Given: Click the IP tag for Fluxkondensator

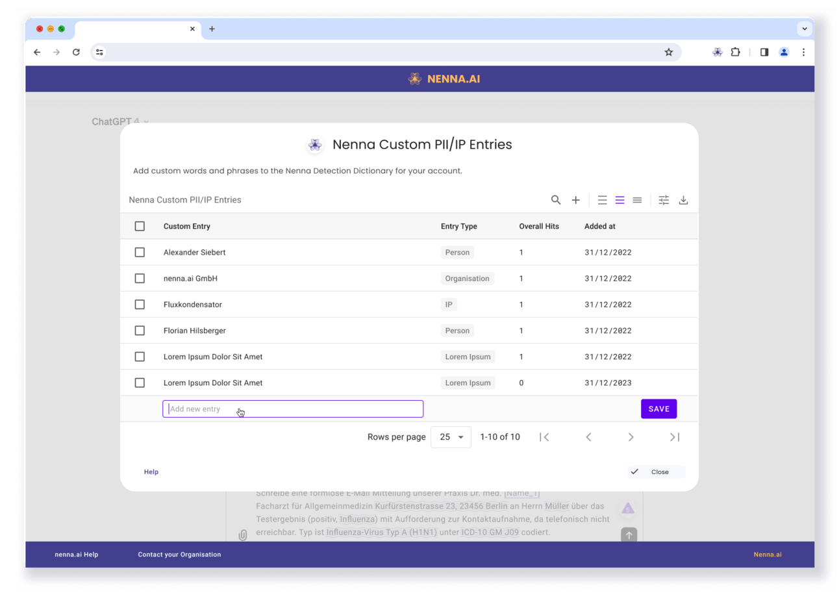Looking at the screenshot, I should [449, 305].
